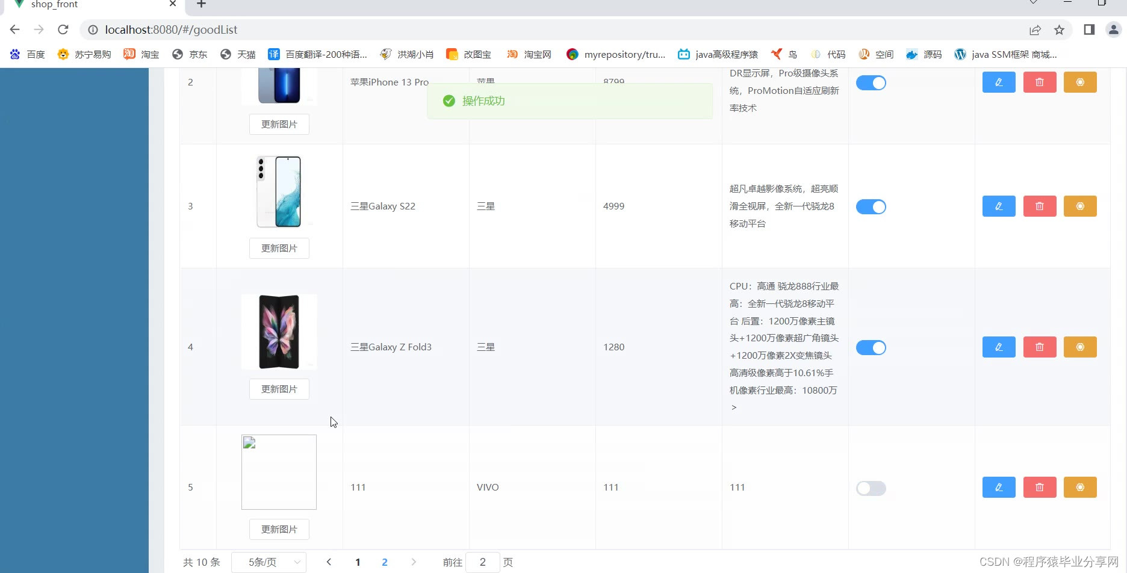Update image for iPhone 13 Pro
Screen dimensions: 1127x573
point(279,124)
